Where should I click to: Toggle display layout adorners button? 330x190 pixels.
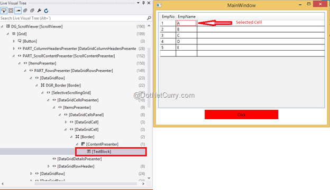point(11,11)
